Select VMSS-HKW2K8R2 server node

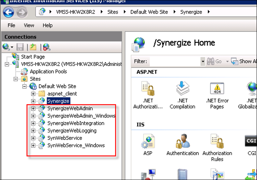click(71, 64)
